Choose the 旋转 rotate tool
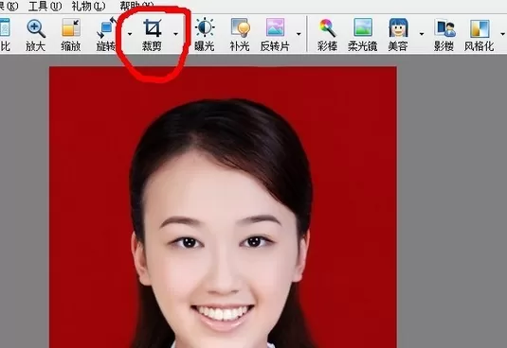507x348 pixels. click(106, 35)
